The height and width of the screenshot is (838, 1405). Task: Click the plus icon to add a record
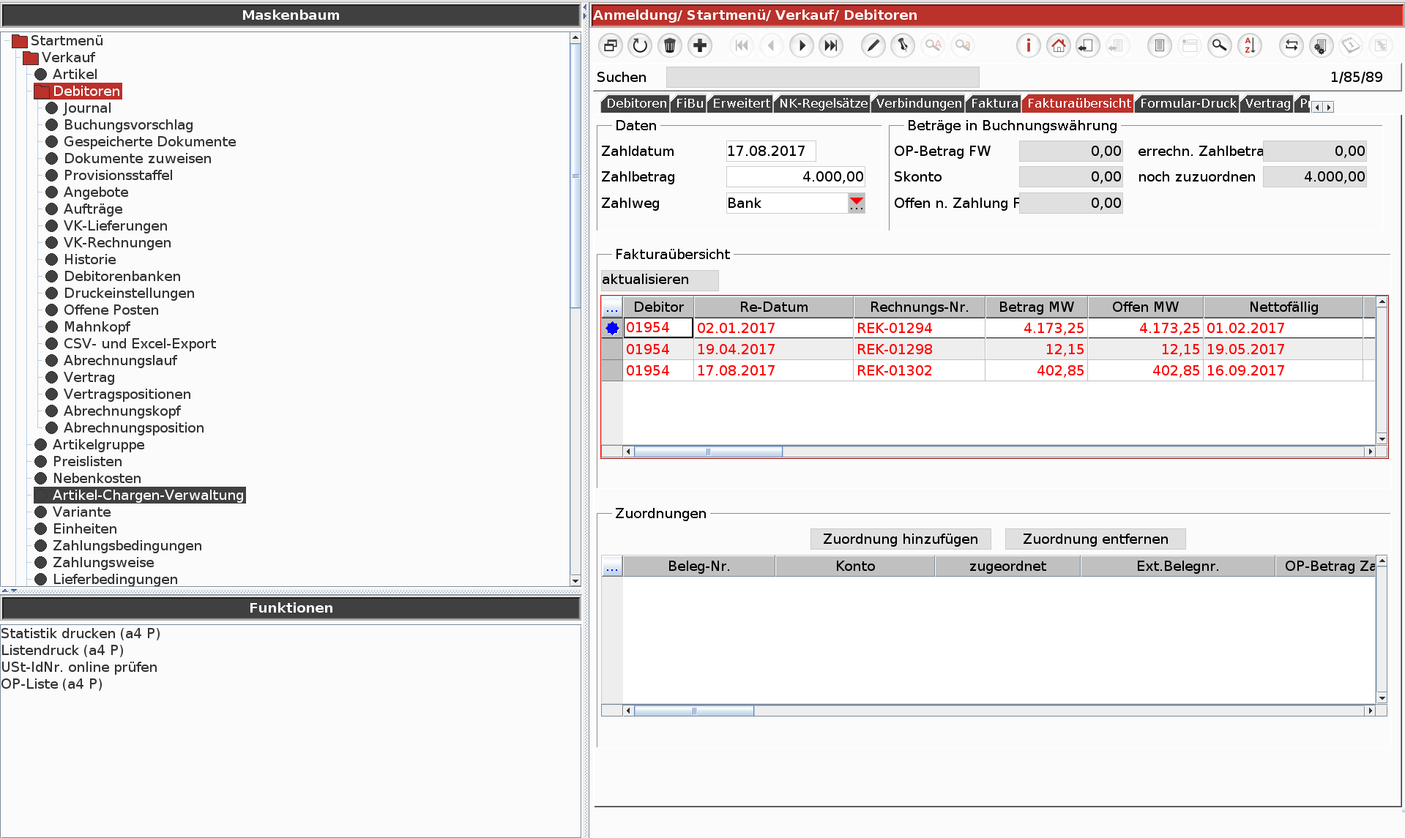pos(700,46)
